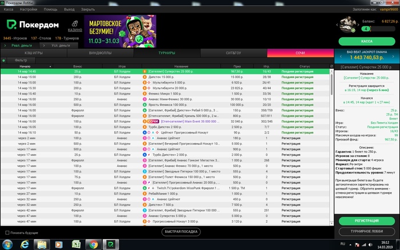The image size is (400, 250).
Task: Show next avatar with right arrow
Action: click(358, 25)
